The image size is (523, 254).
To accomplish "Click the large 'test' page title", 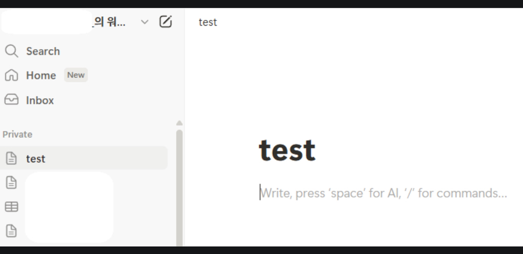I will (x=287, y=150).
